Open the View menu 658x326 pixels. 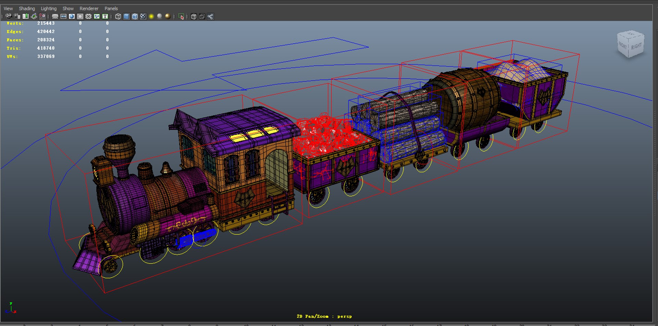pos(8,9)
